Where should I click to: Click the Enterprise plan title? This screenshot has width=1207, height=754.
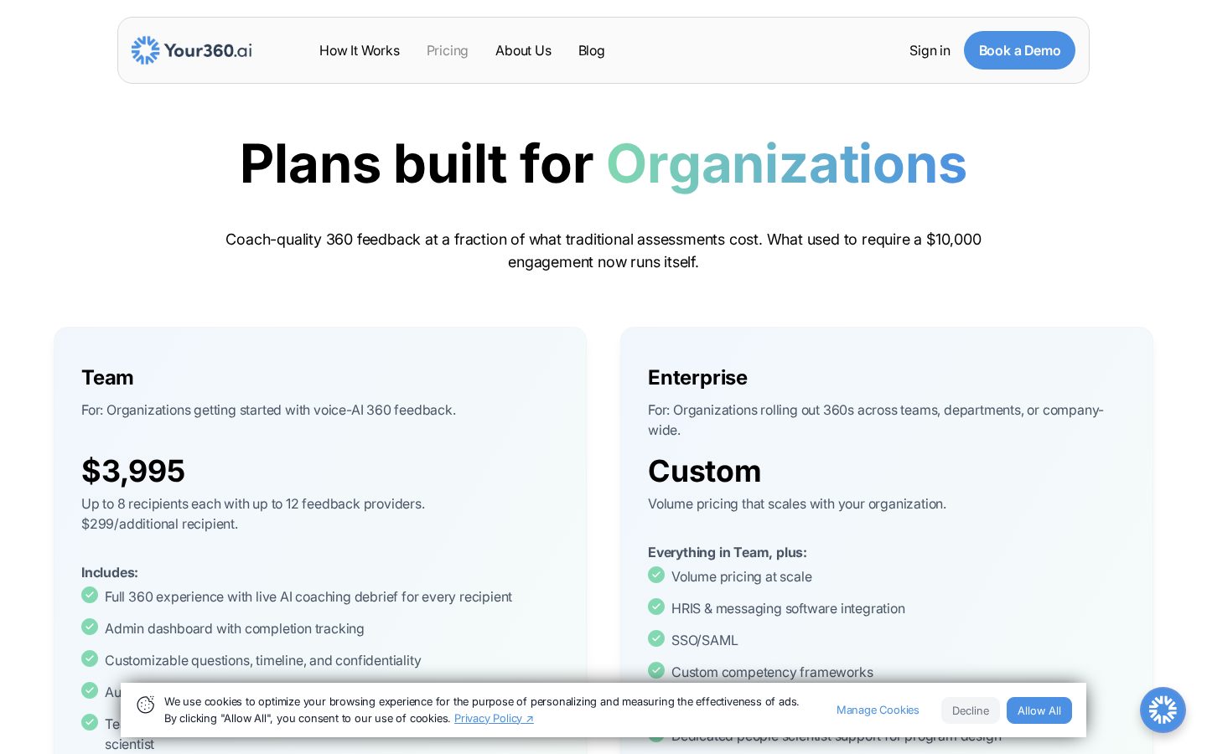[x=697, y=378]
